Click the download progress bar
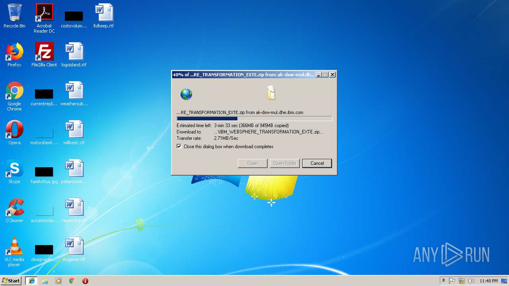Screen dimensions: 509x286 point(254,118)
